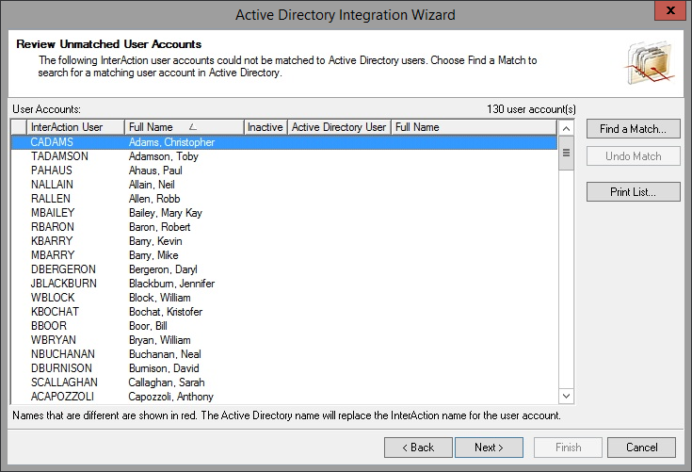Image resolution: width=692 pixels, height=472 pixels.
Task: Click the name Bochat, Kristofer
Action: click(166, 312)
